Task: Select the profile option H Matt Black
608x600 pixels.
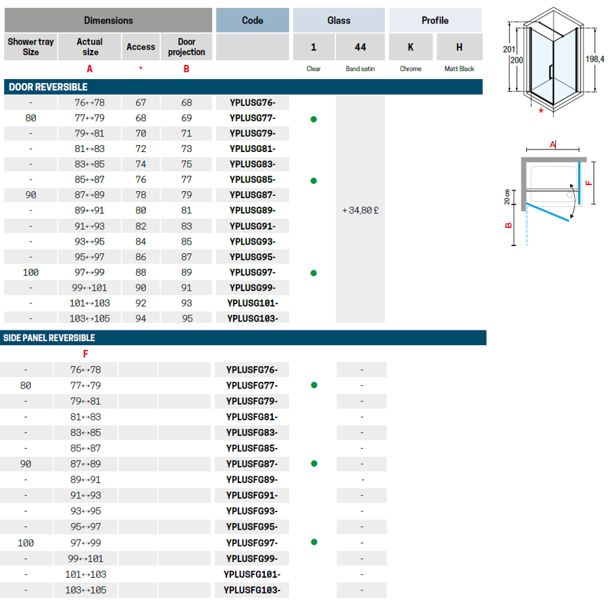Action: (459, 47)
